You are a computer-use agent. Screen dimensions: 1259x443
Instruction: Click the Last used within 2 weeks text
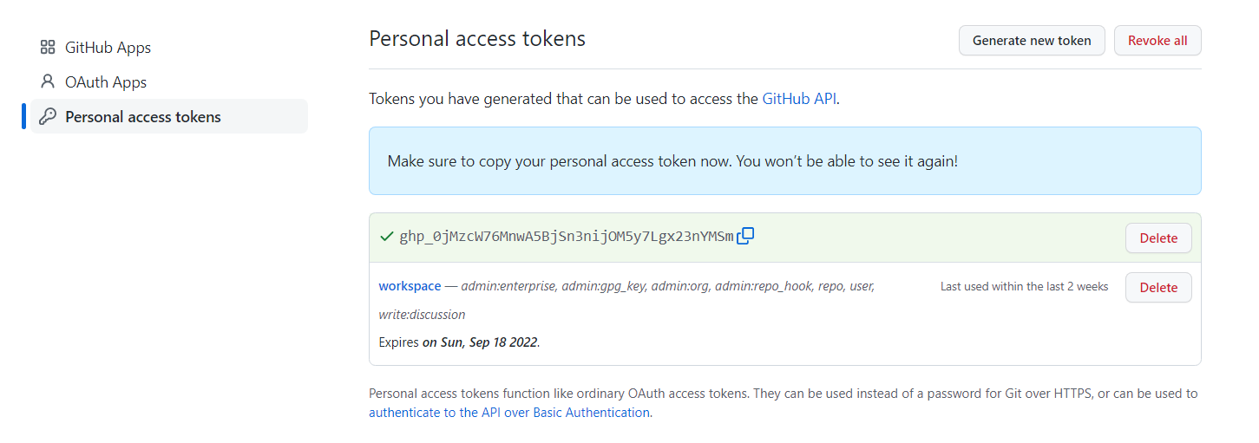coord(1024,286)
